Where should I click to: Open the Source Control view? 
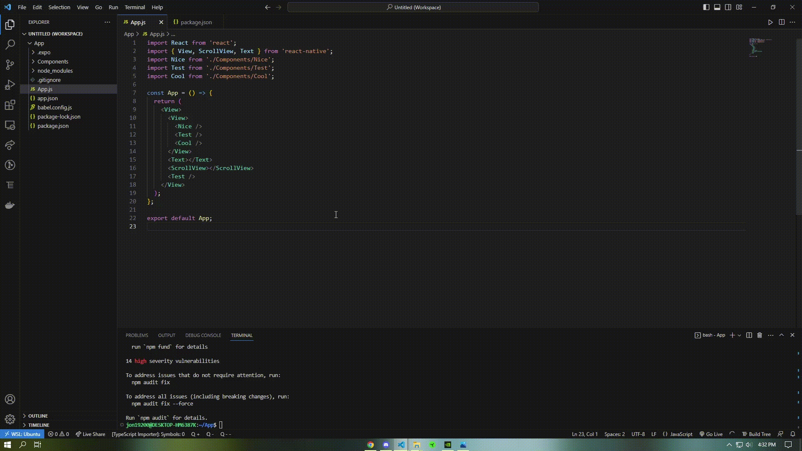pyautogui.click(x=10, y=64)
